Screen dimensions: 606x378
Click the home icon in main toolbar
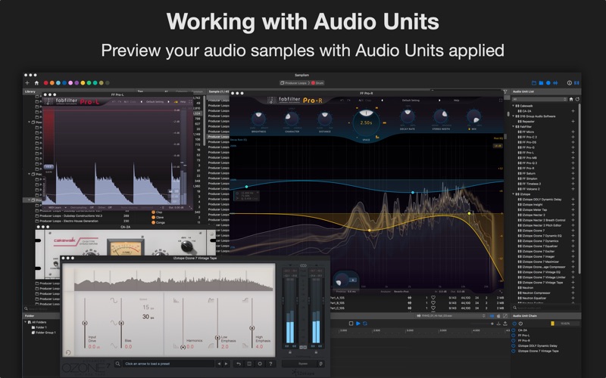pyautogui.click(x=36, y=83)
